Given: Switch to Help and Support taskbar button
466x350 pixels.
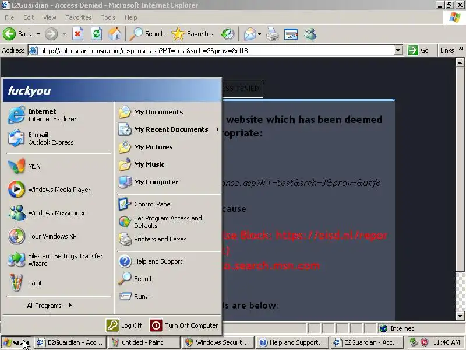Looking at the screenshot, I should click(x=293, y=342).
